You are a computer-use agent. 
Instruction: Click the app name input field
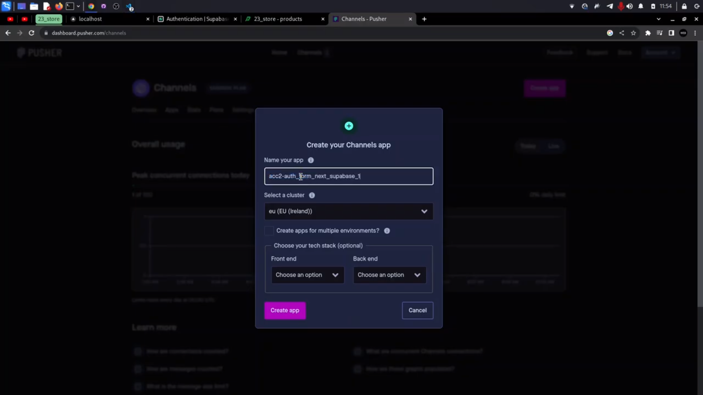tap(349, 176)
